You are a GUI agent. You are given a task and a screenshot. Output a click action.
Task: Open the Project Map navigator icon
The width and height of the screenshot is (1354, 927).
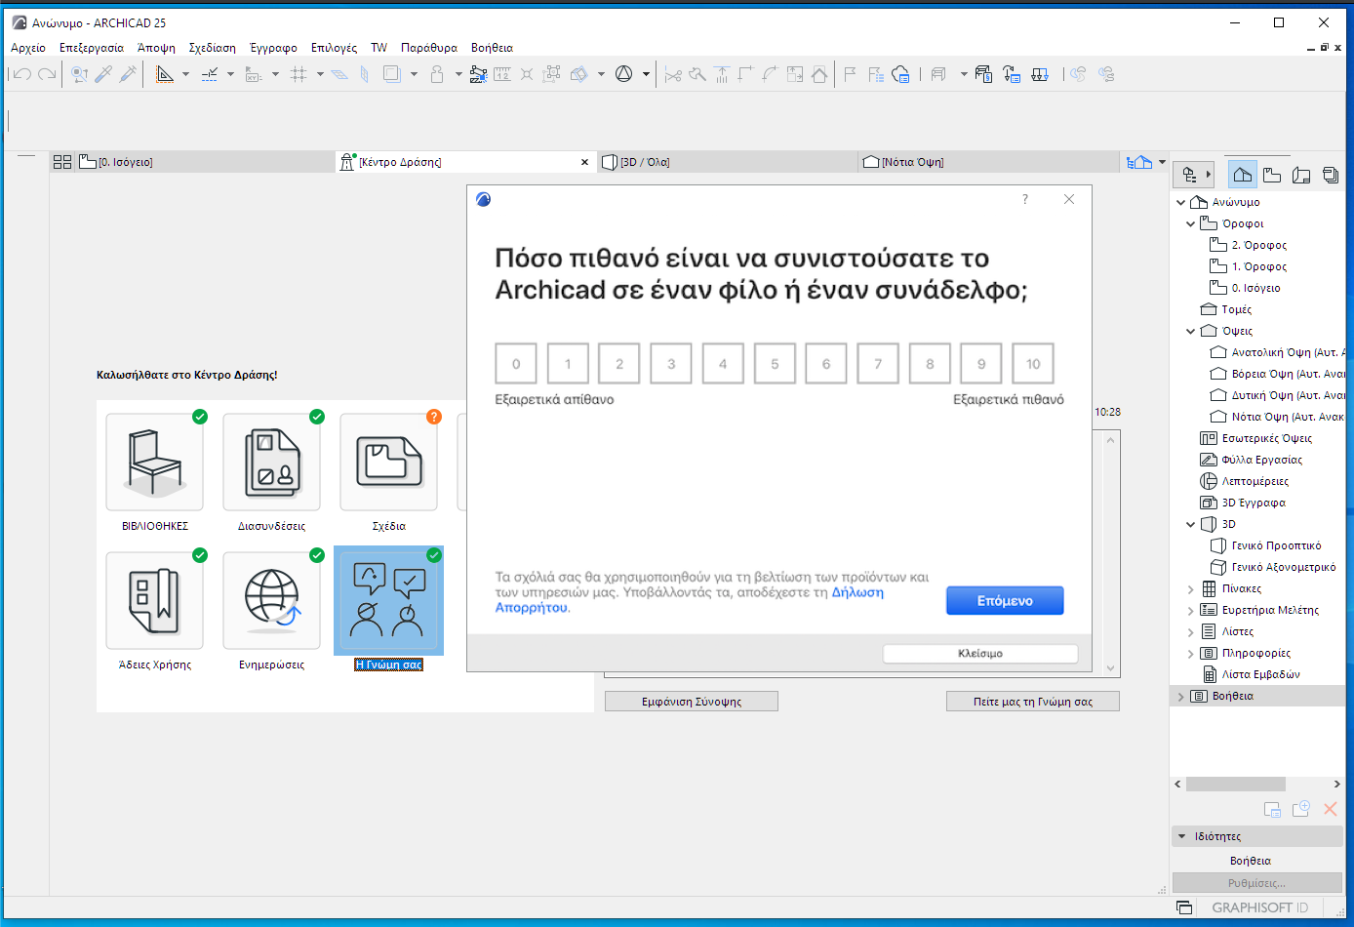pos(1242,175)
